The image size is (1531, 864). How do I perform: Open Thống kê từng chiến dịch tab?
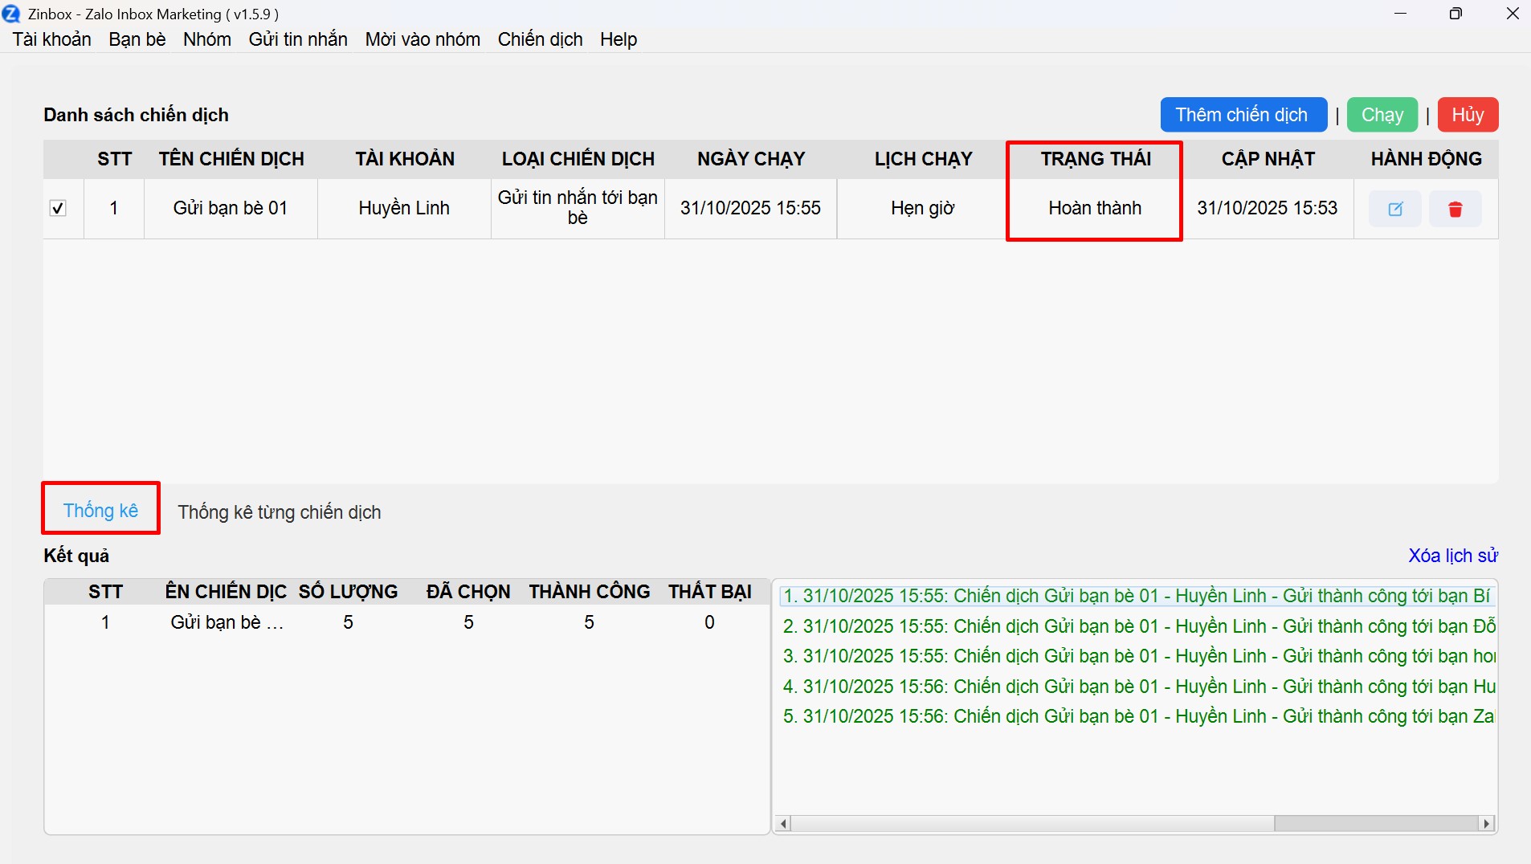pyautogui.click(x=280, y=512)
